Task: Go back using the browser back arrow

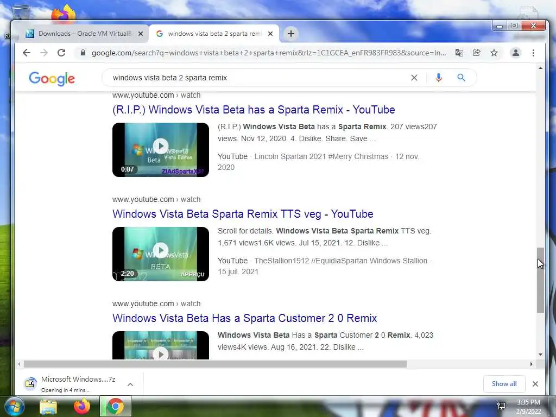Action: pyautogui.click(x=27, y=53)
